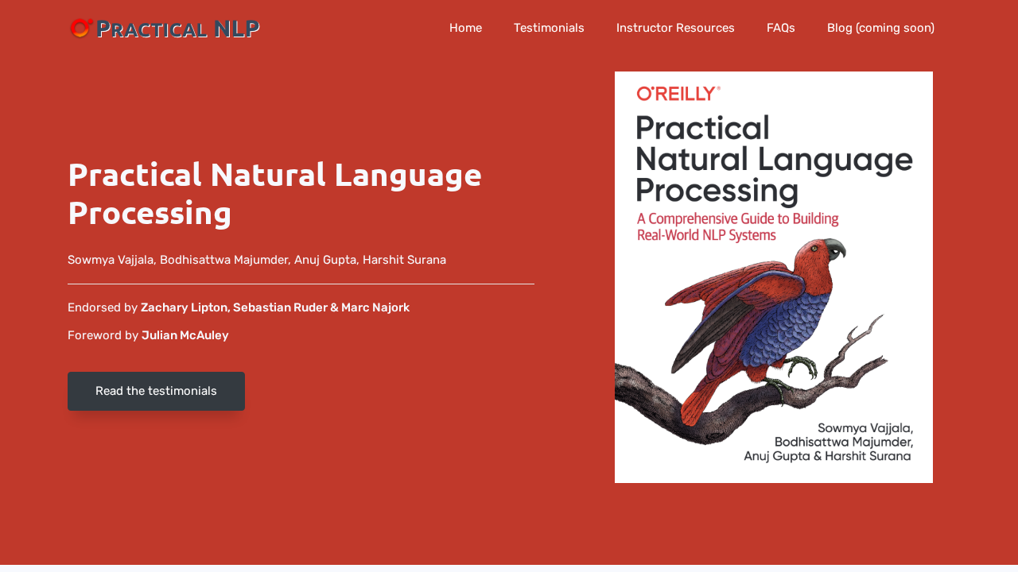
Task: Click Anuj Gupta in the author list
Action: (x=325, y=259)
